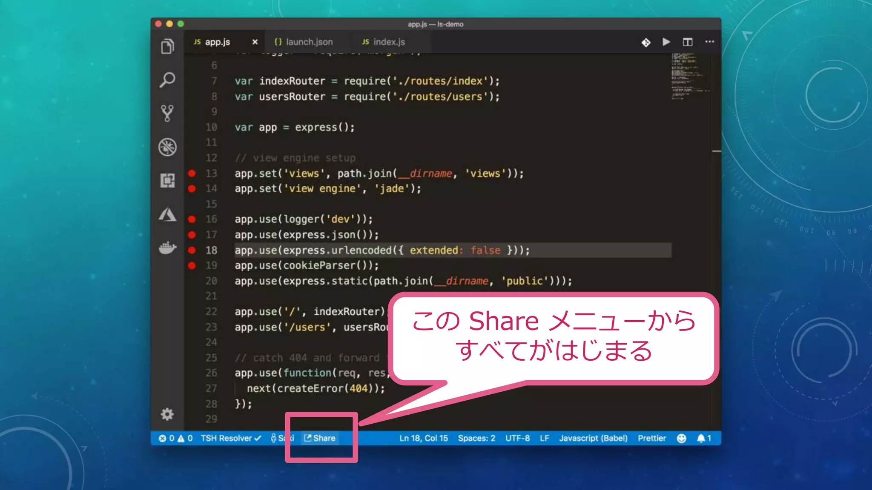Image resolution: width=872 pixels, height=490 pixels.
Task: Open the Manage gear icon
Action: click(x=167, y=414)
